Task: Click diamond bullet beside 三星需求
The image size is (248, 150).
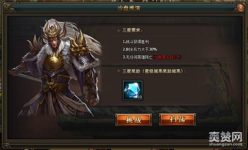Action: tap(119, 31)
